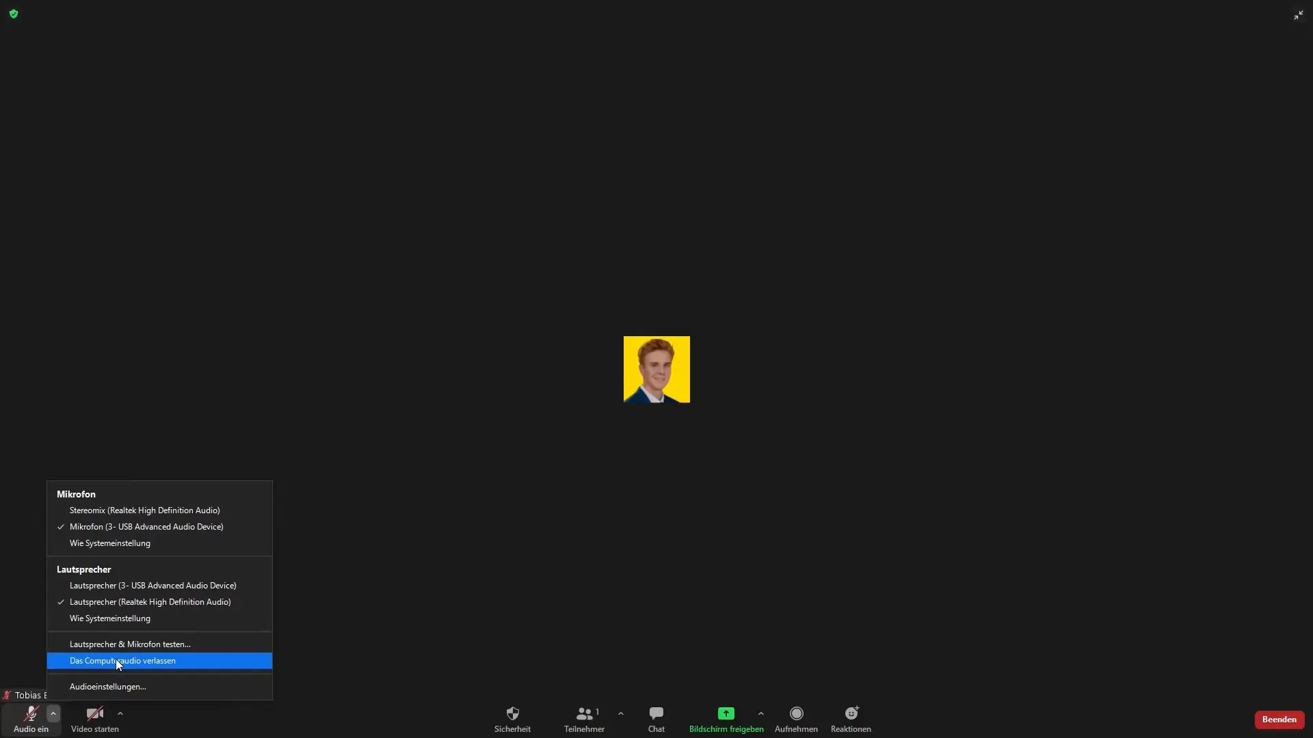This screenshot has width=1313, height=738.
Task: Click the Aufnehmen record icon
Action: coord(795,713)
